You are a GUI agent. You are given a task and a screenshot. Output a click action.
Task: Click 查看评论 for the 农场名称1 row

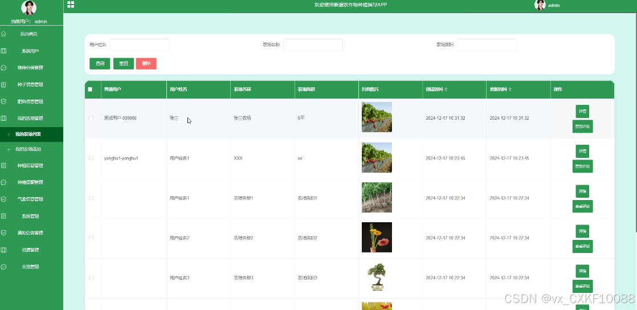[582, 206]
